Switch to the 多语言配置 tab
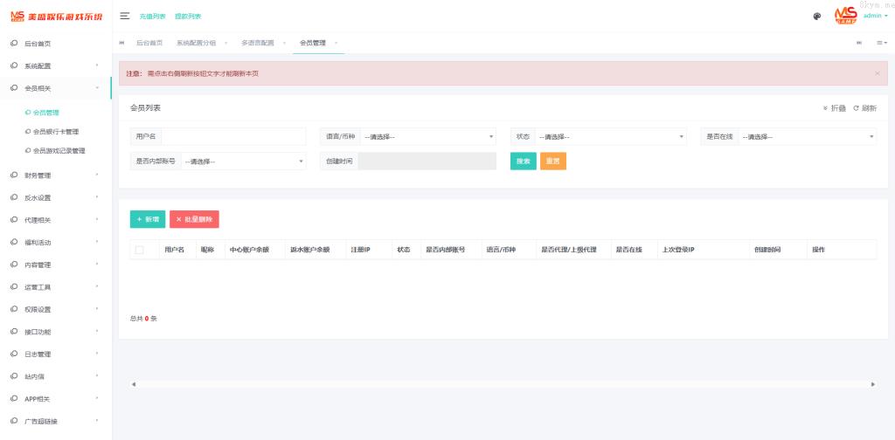Screen dimensions: 895x440 pyautogui.click(x=257, y=43)
